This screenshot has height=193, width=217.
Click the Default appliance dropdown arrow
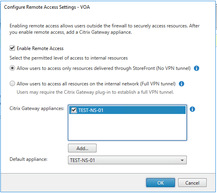[x=182, y=160]
